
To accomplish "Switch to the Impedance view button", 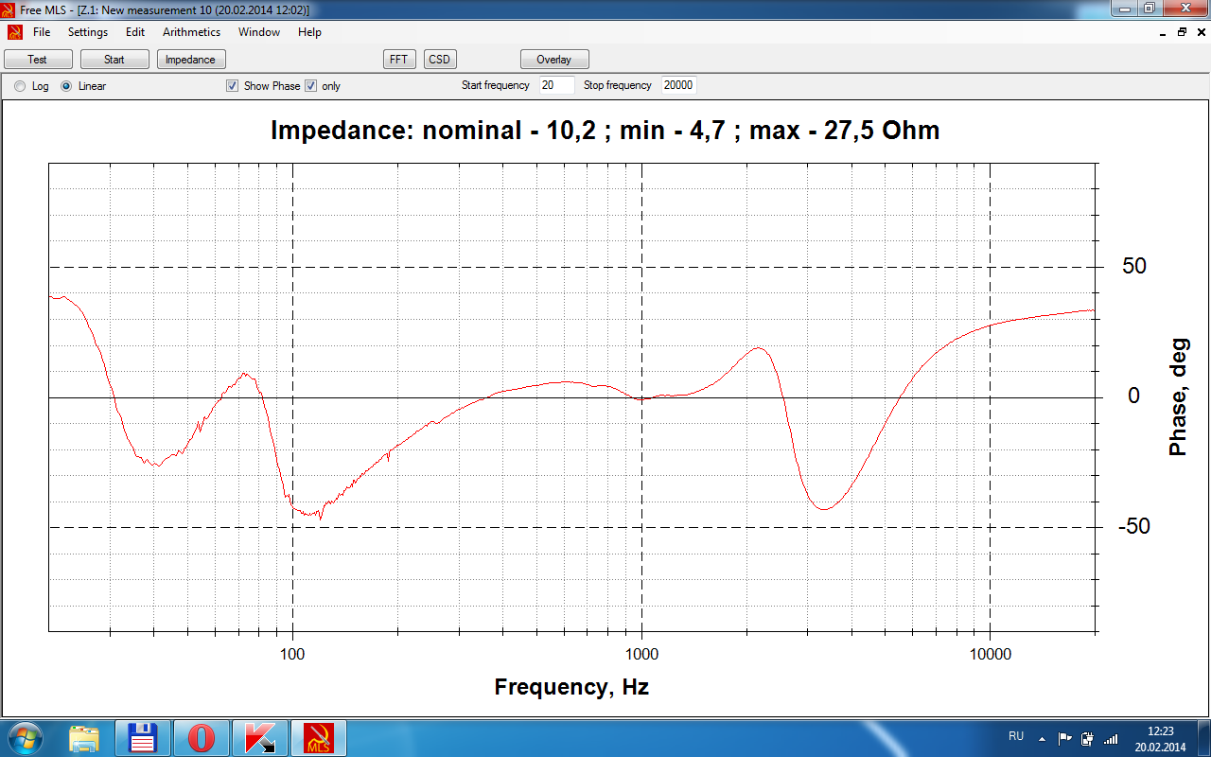I will [x=190, y=60].
